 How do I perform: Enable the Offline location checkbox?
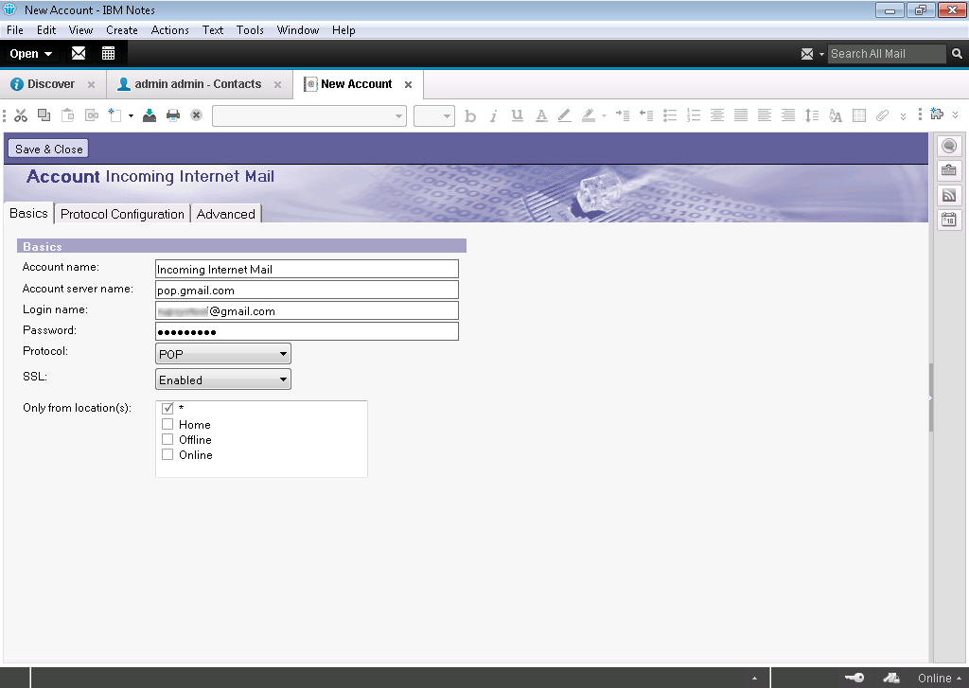[167, 439]
